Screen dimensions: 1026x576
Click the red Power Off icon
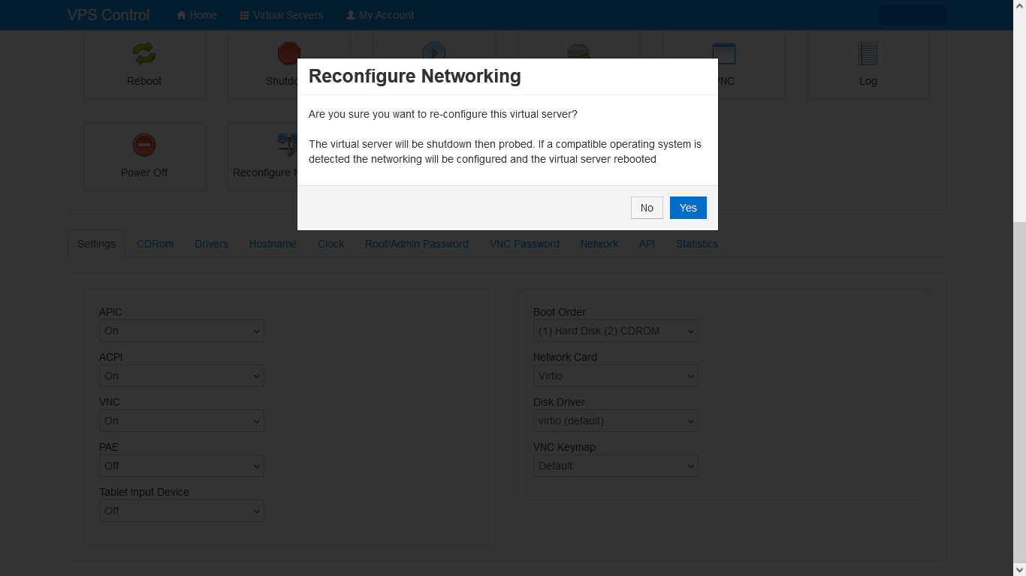click(x=144, y=145)
